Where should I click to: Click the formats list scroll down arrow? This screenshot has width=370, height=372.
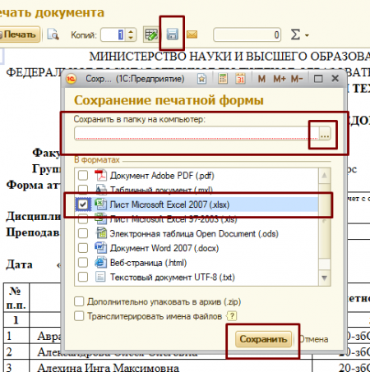[325, 278]
